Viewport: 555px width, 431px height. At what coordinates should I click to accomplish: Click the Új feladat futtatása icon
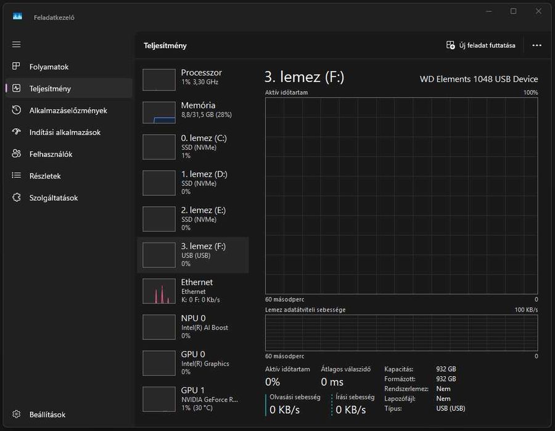(x=450, y=45)
